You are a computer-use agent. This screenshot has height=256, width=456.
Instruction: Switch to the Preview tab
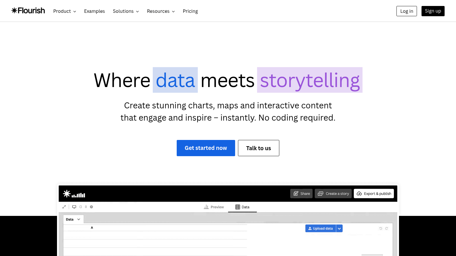click(214, 207)
